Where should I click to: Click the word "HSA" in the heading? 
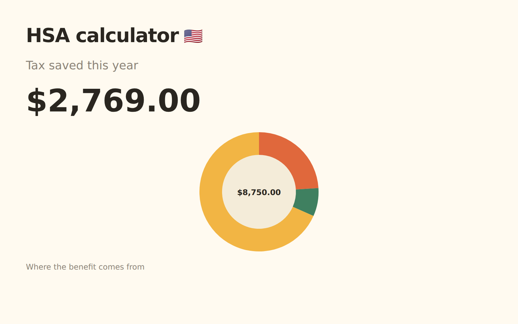pos(48,36)
